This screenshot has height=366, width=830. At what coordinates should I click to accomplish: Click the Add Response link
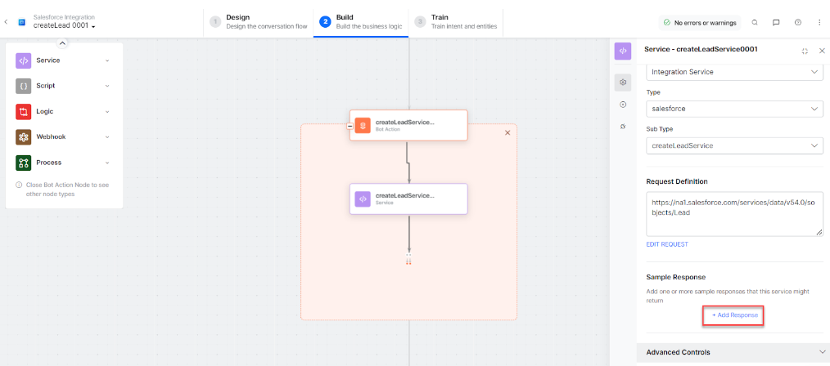733,315
